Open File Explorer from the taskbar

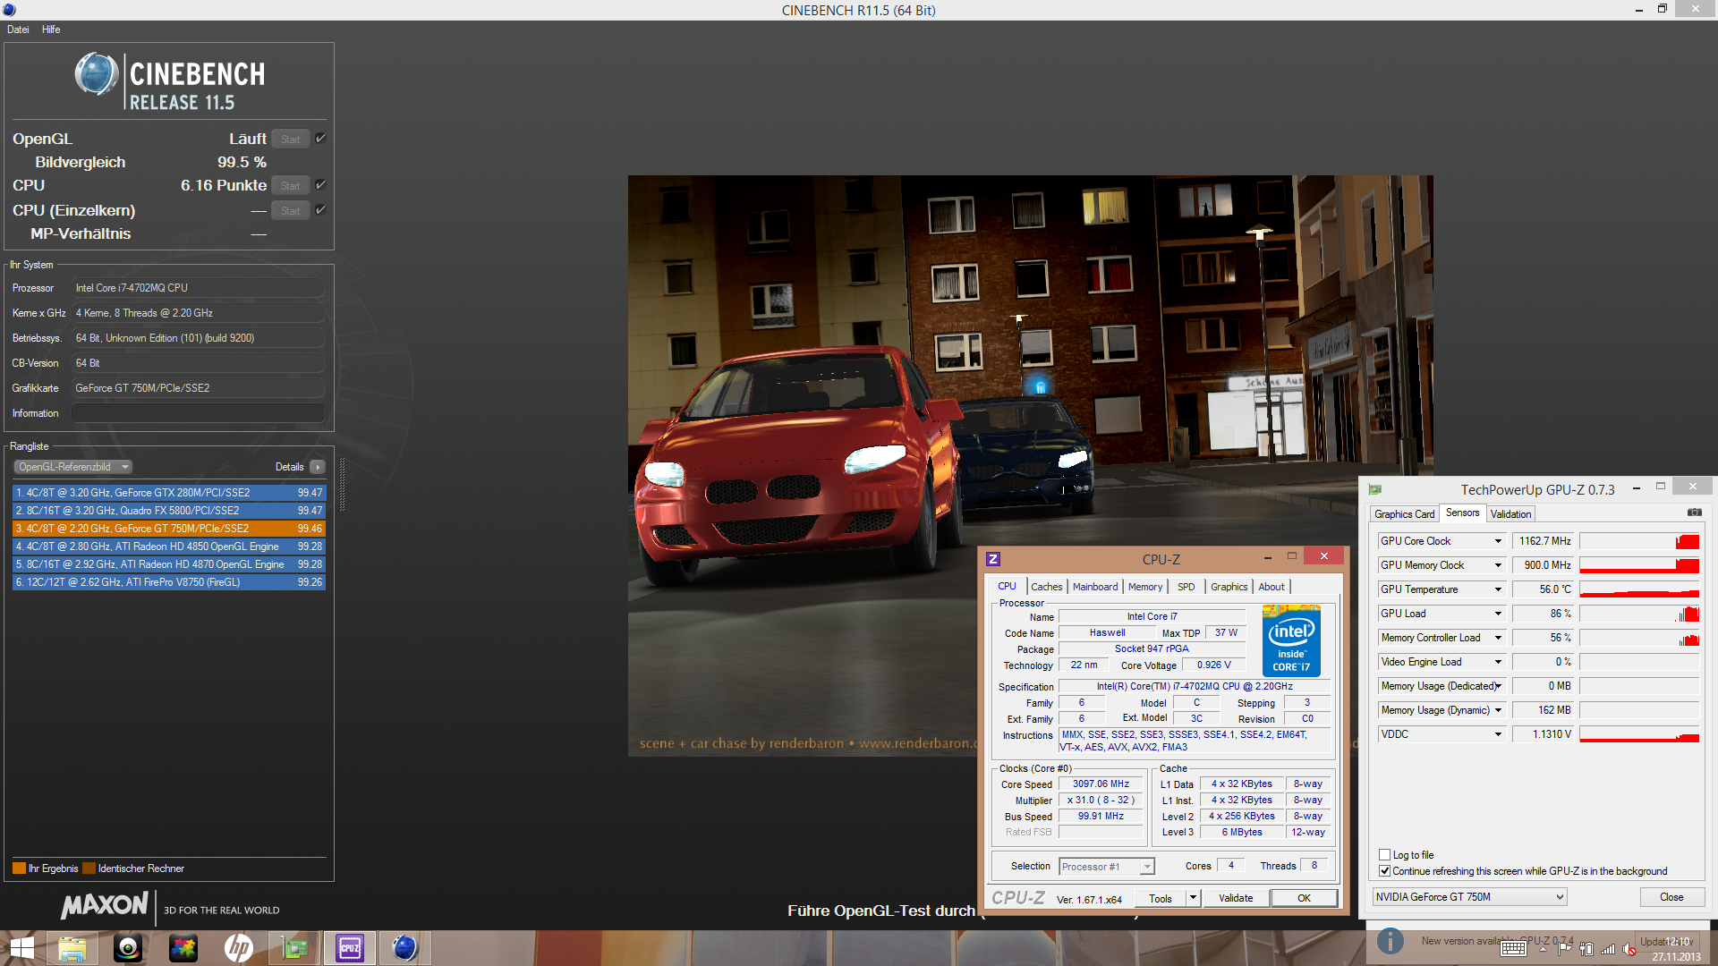pos(72,948)
